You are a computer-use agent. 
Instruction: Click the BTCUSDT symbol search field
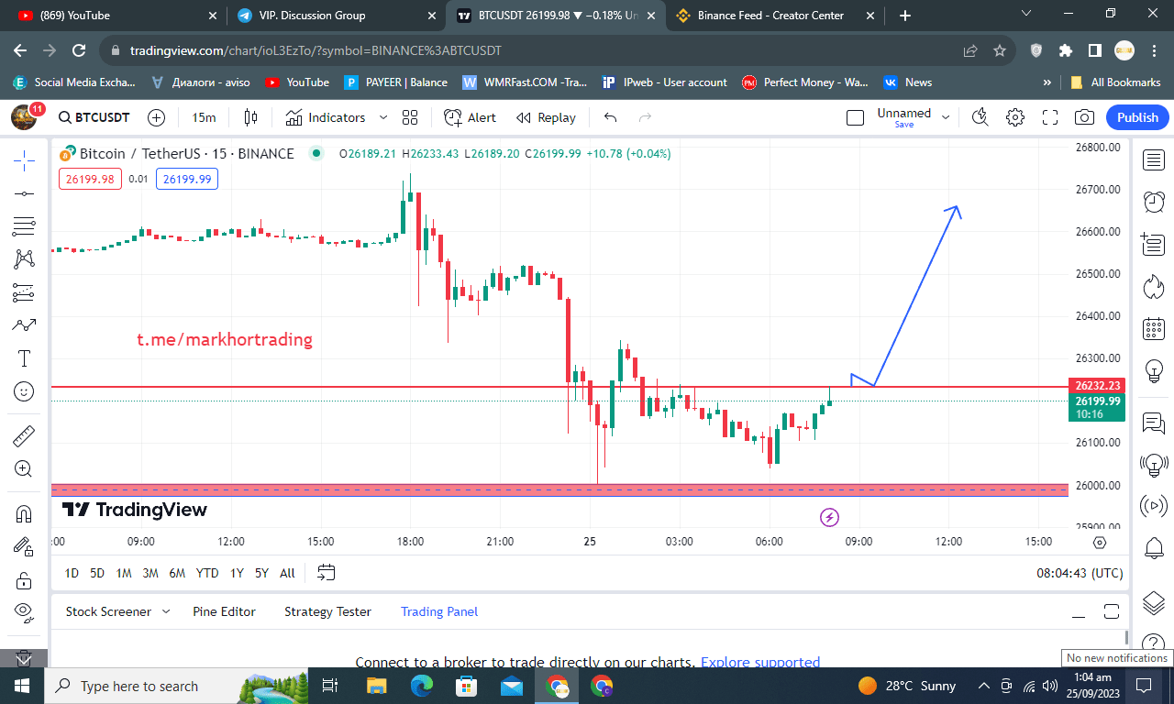(x=94, y=117)
